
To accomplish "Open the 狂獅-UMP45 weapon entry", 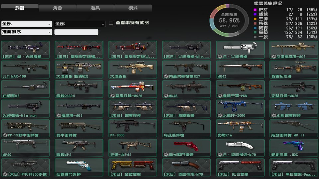I will pyautogui.click(x=133, y=148).
